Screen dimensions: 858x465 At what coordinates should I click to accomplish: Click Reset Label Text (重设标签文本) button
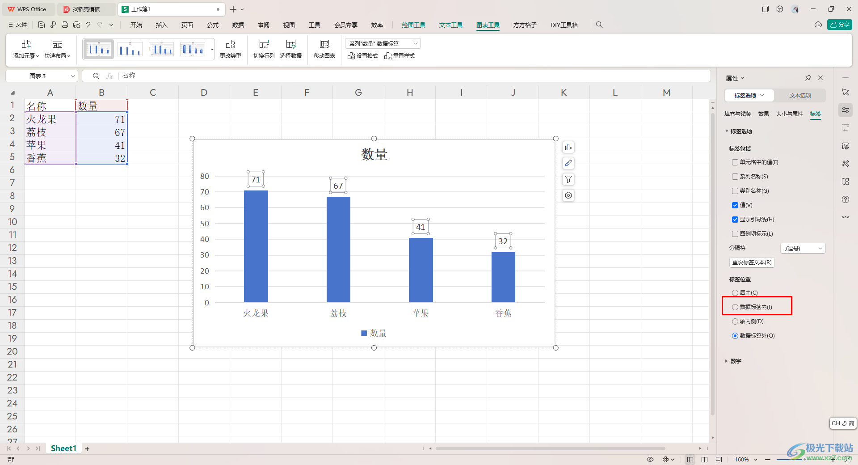pyautogui.click(x=752, y=262)
